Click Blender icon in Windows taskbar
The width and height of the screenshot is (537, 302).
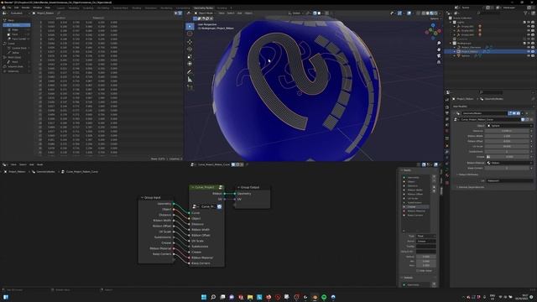pos(315,297)
